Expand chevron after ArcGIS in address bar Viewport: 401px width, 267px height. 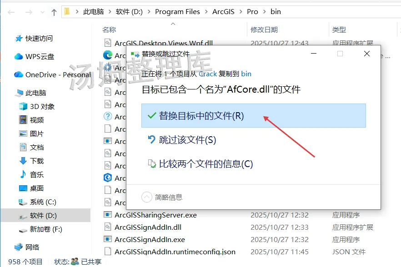tap(241, 12)
